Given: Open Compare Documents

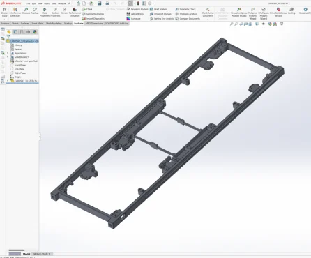Looking at the screenshot, I should click(188, 19).
